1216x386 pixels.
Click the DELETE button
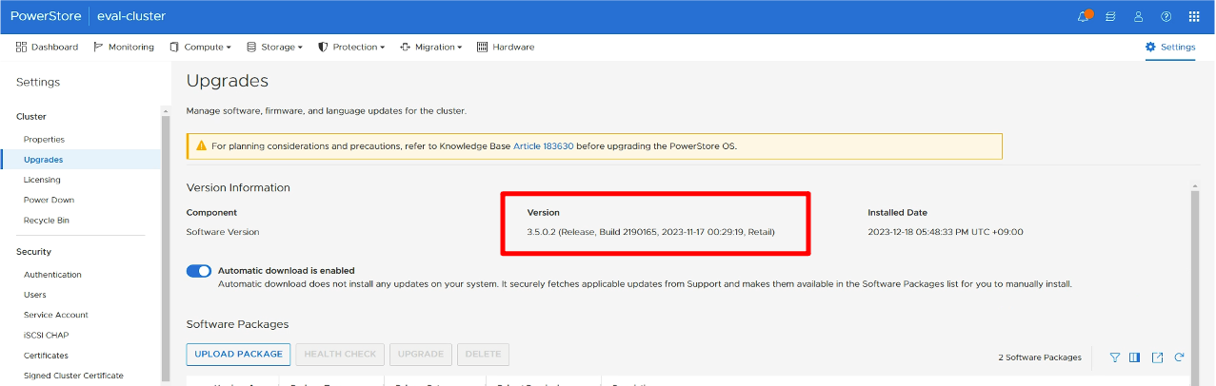pyautogui.click(x=483, y=355)
